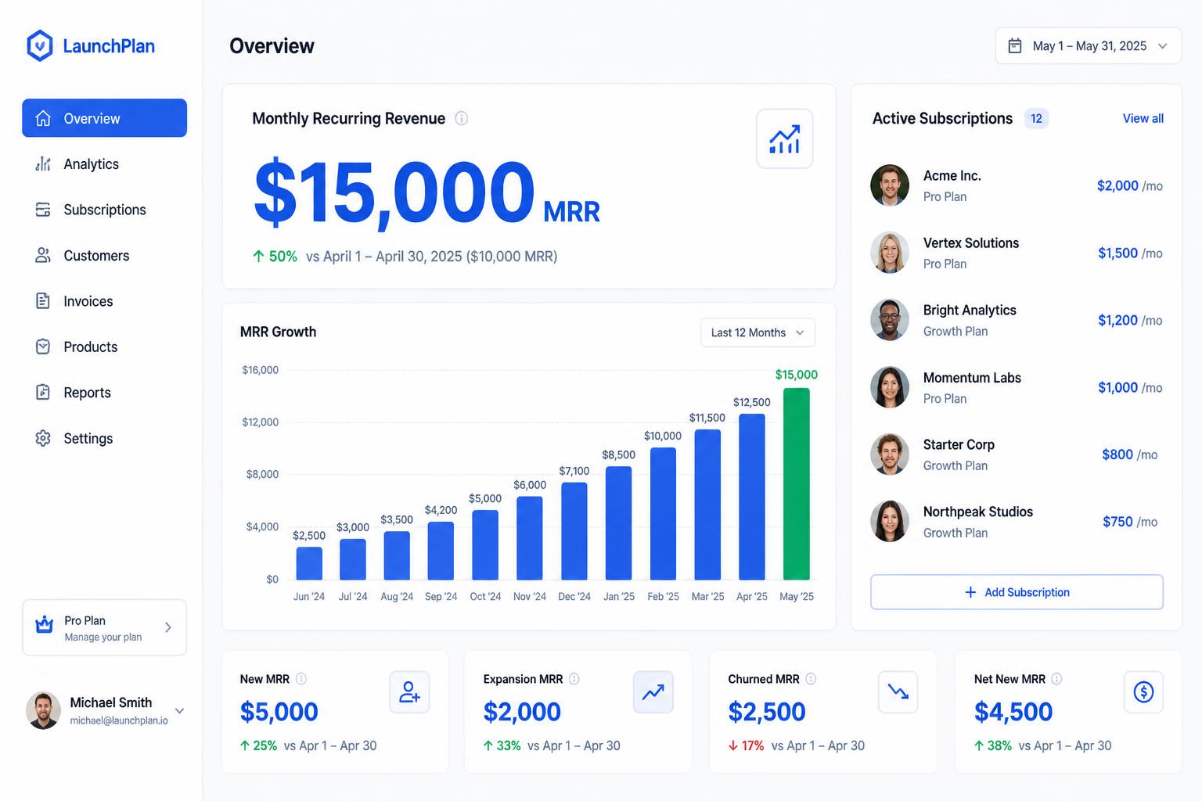
Task: Open the Products page
Action: (x=104, y=347)
